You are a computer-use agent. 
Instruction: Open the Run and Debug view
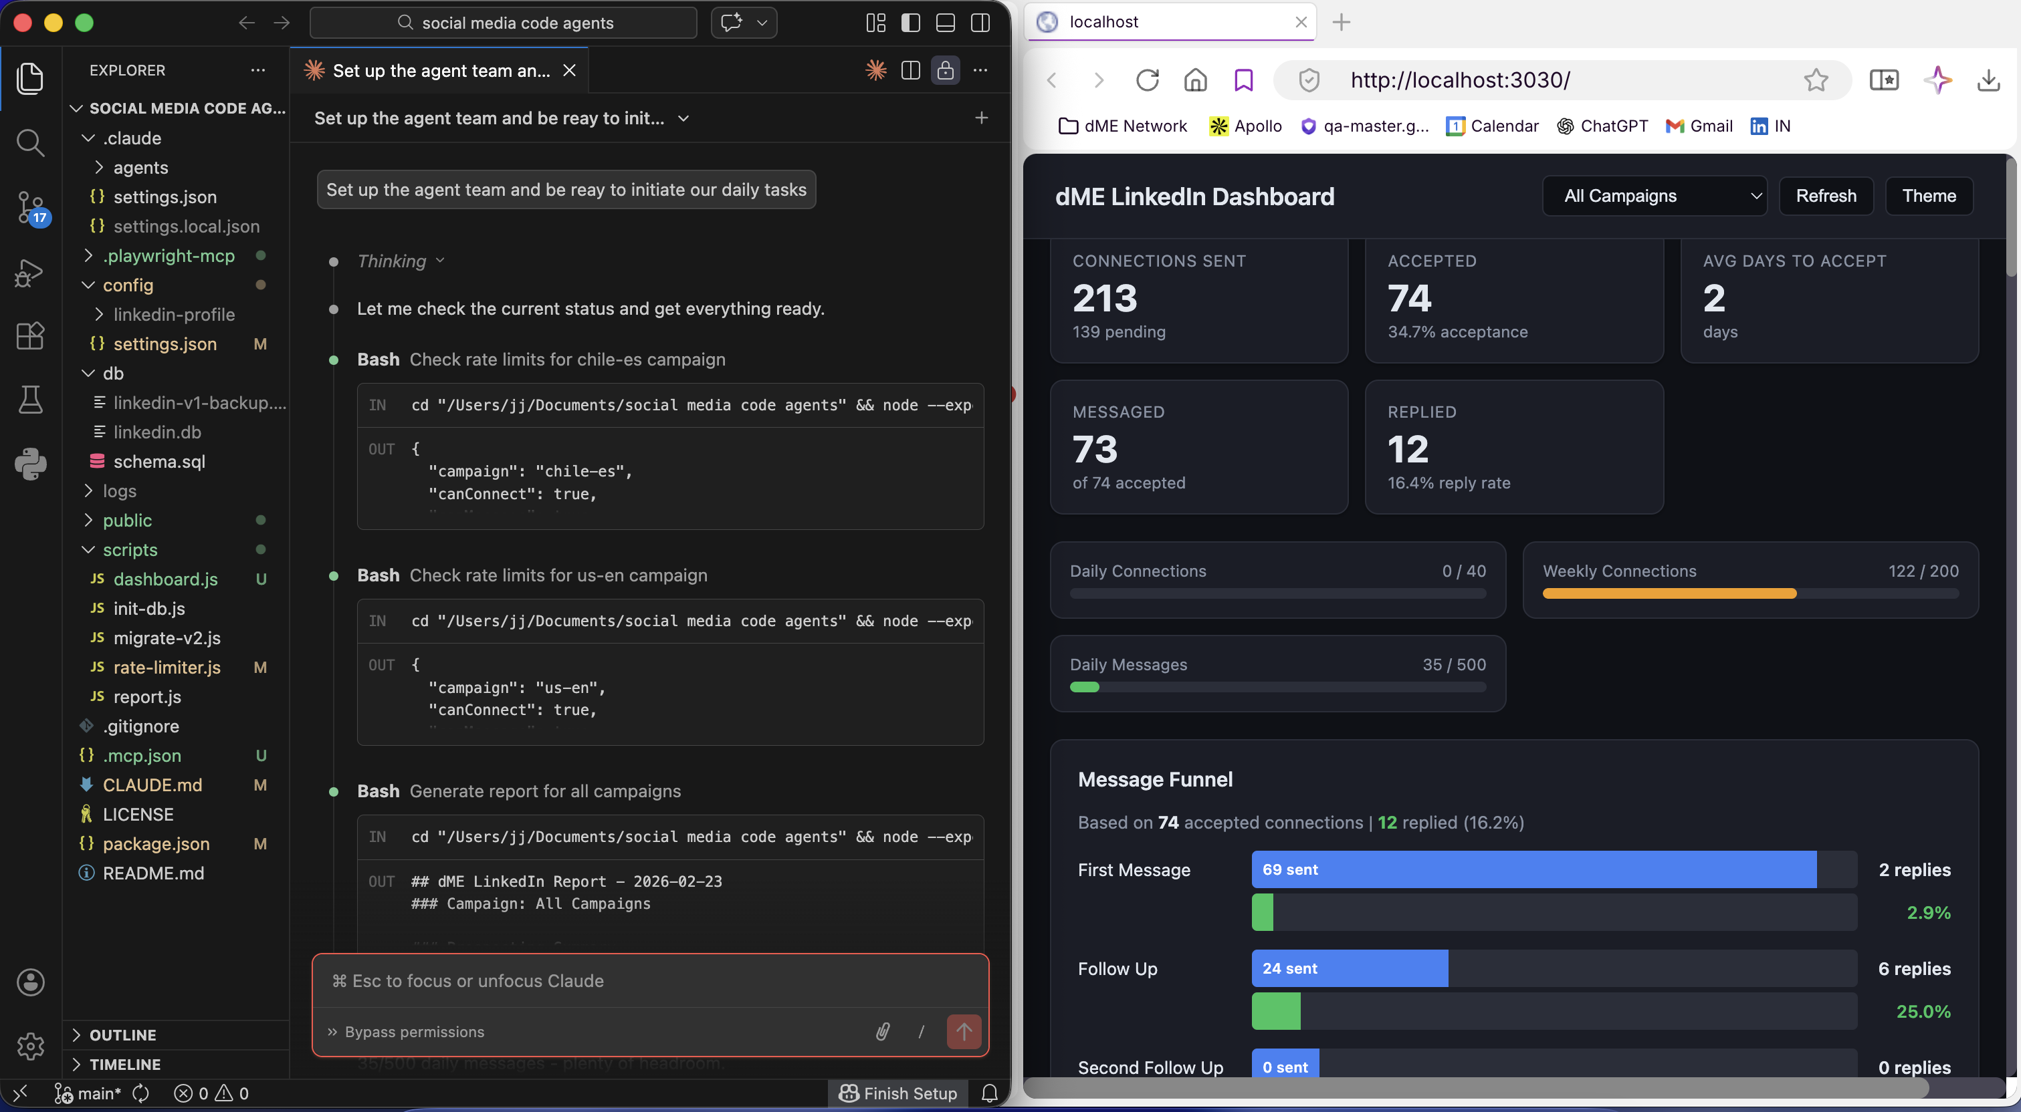[30, 272]
